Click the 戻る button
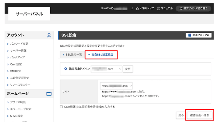This screenshot has height=122, width=219. pyautogui.click(x=181, y=115)
